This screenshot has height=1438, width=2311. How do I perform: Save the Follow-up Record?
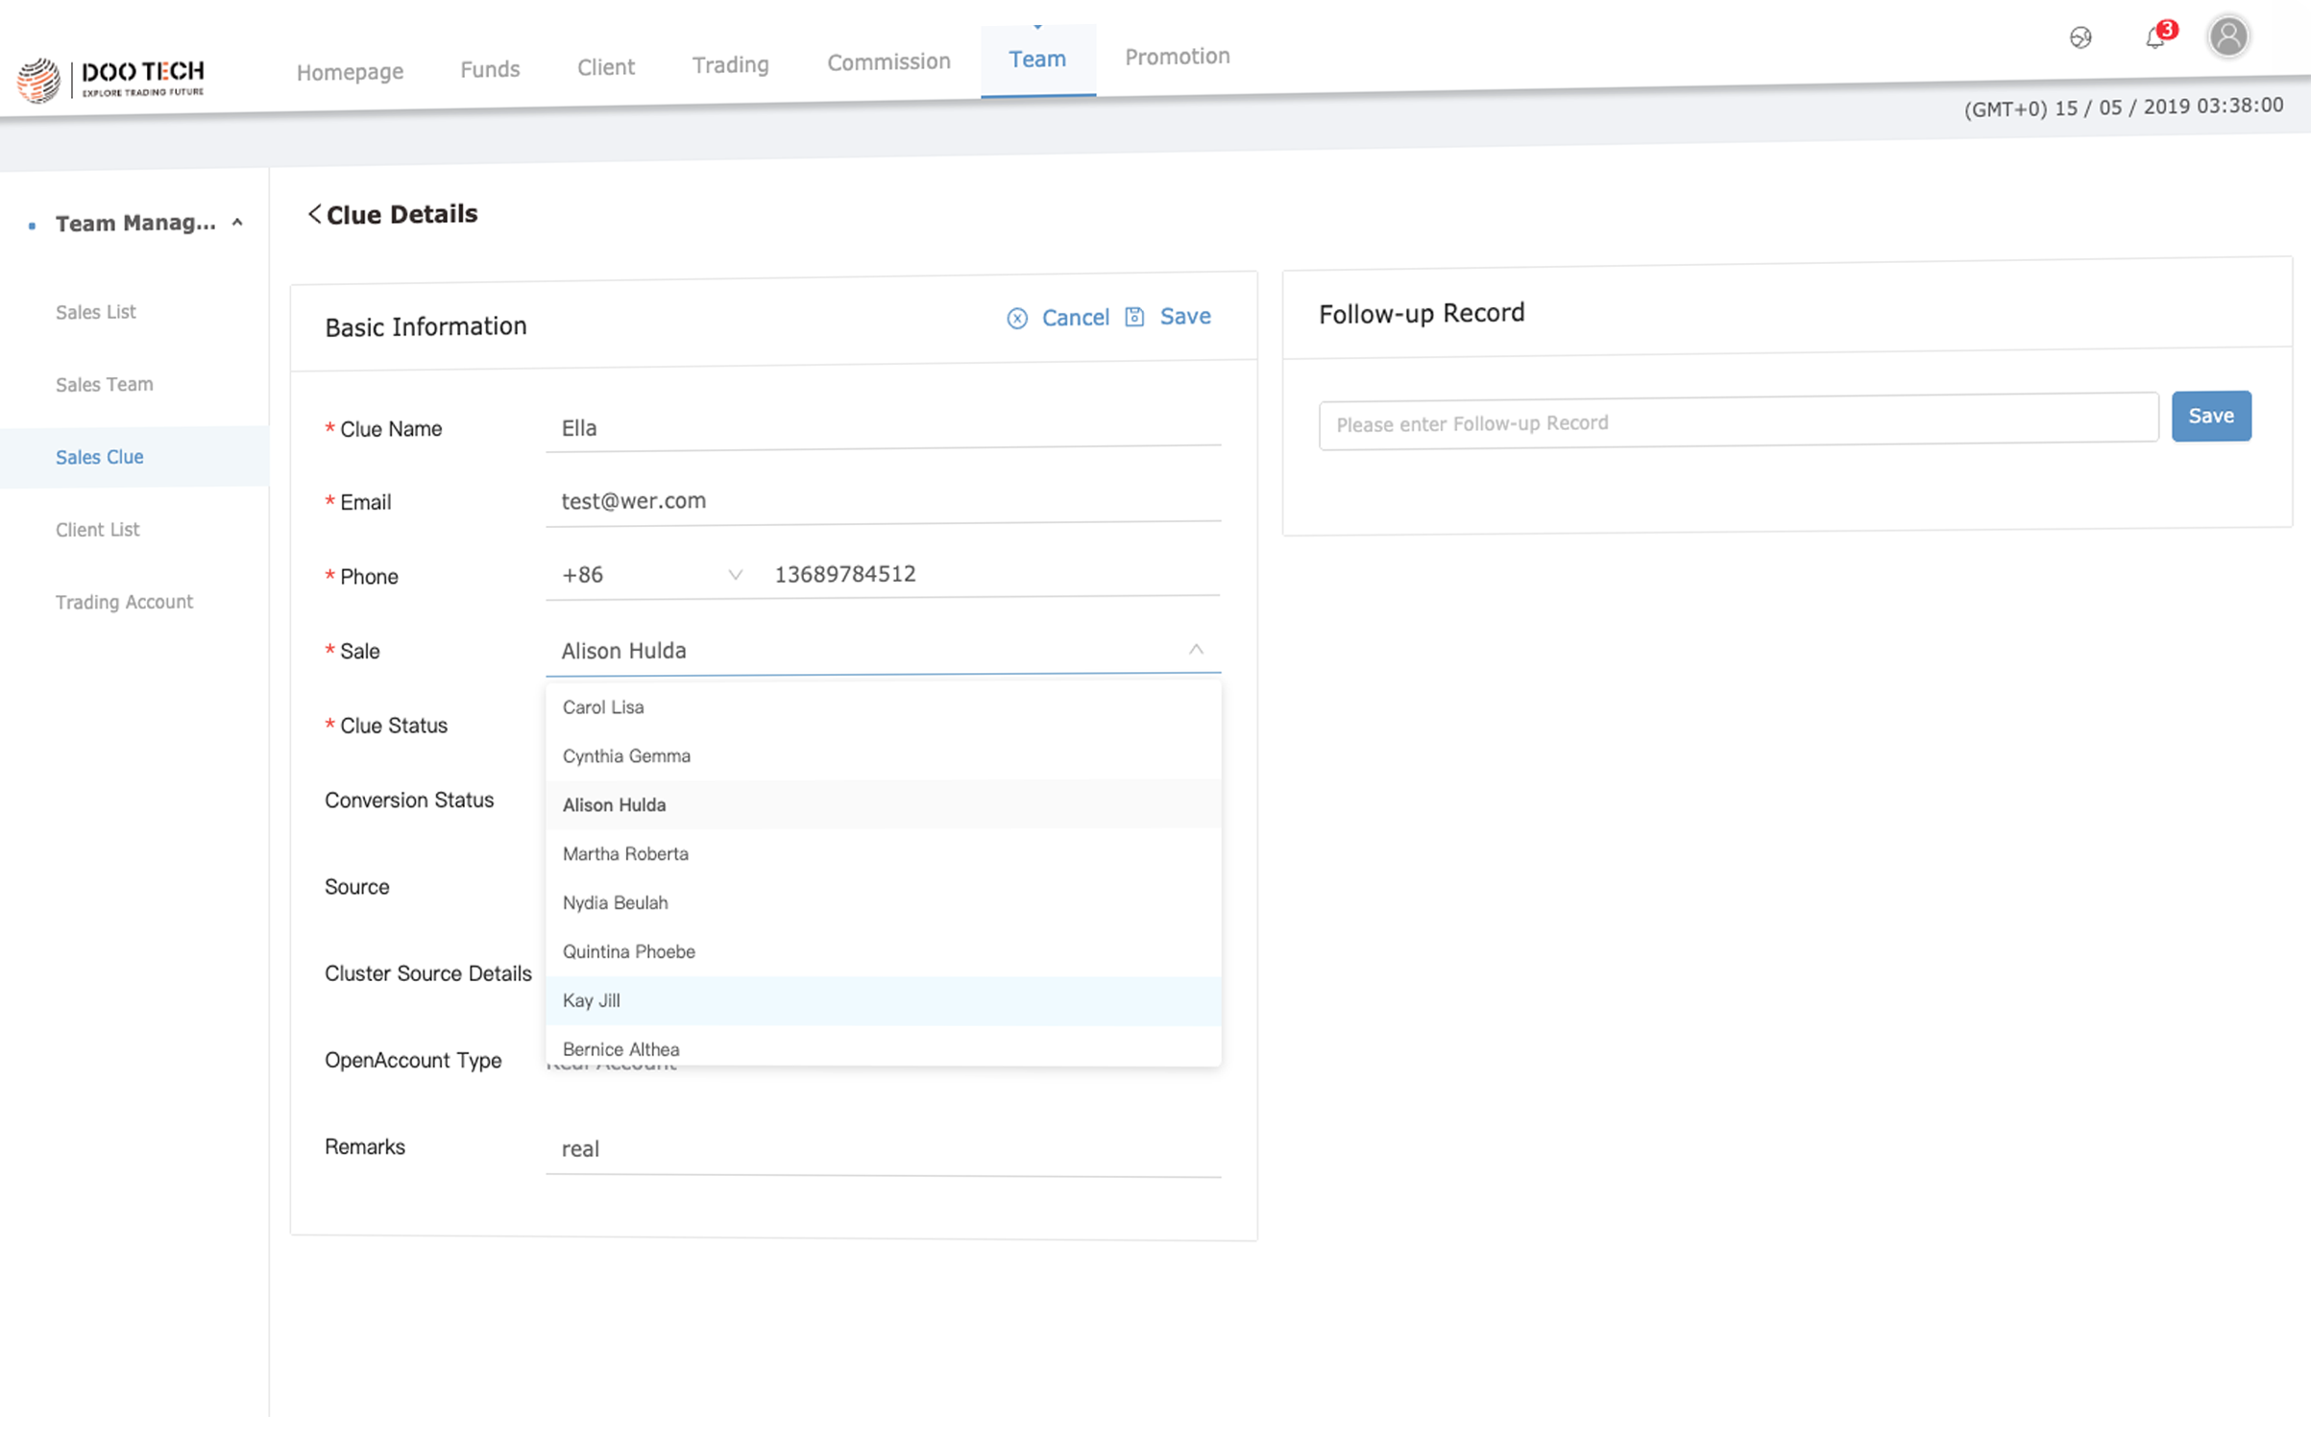point(2210,416)
